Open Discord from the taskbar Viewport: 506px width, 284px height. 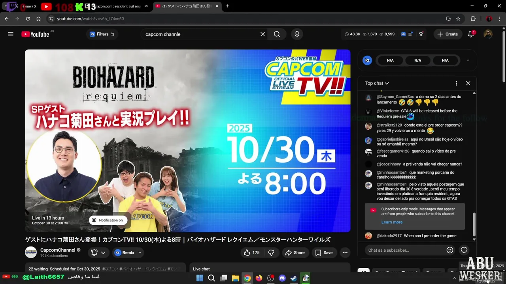pos(282,278)
